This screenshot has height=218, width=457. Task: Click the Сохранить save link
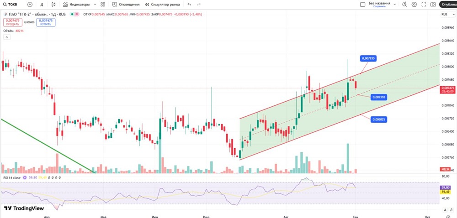pyautogui.click(x=379, y=6)
